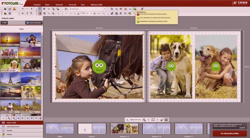Click the green smiley on horse photo
The image size is (250, 138).
click(x=99, y=67)
